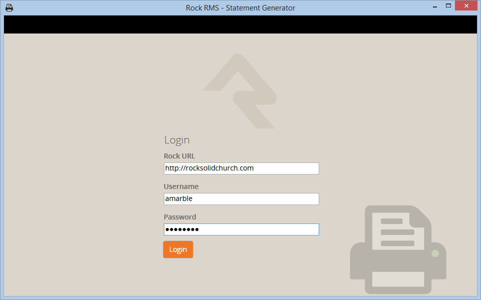Click the Password label

(180, 217)
